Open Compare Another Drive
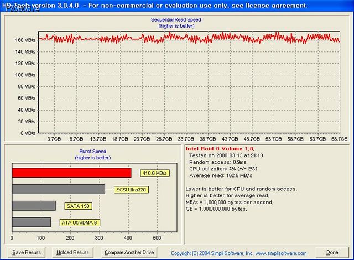Screen dimensions: 354x260 click(x=129, y=252)
